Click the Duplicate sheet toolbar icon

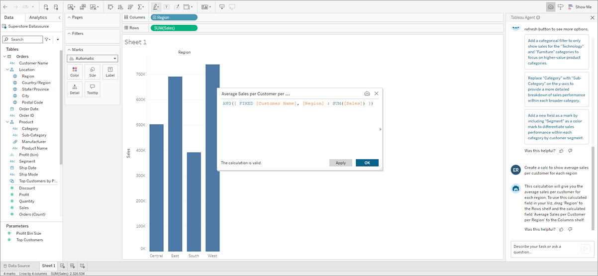(82, 7)
